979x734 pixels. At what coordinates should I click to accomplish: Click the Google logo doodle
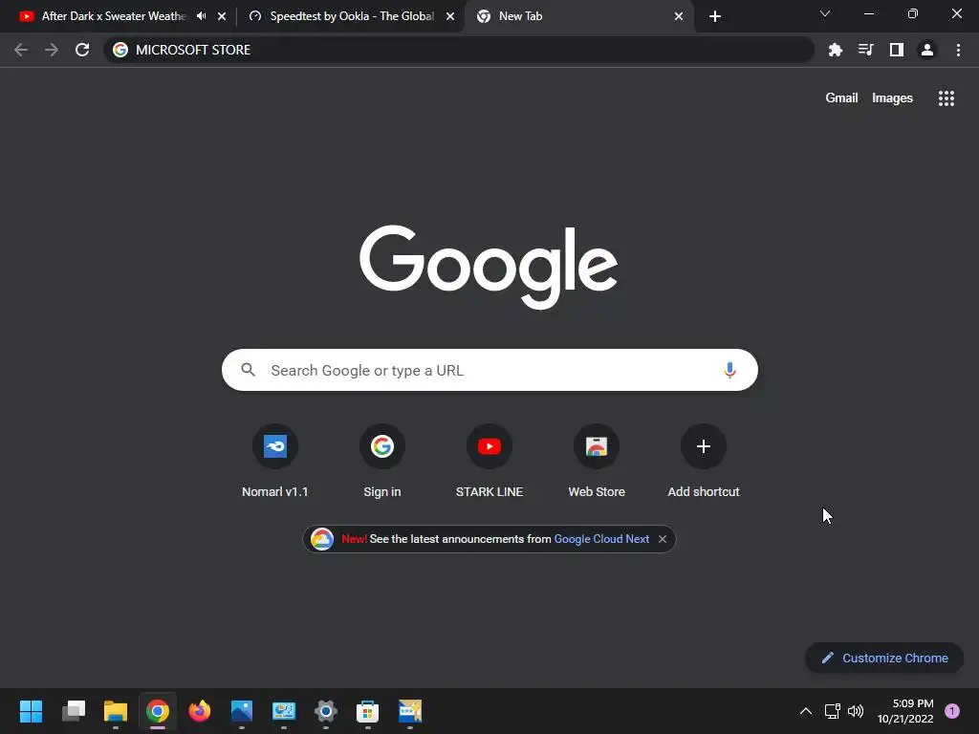489,267
